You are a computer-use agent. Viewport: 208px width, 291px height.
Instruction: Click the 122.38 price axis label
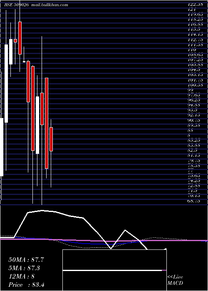[x=195, y=5]
